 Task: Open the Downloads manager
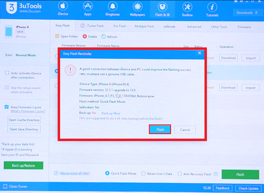[247, 13]
